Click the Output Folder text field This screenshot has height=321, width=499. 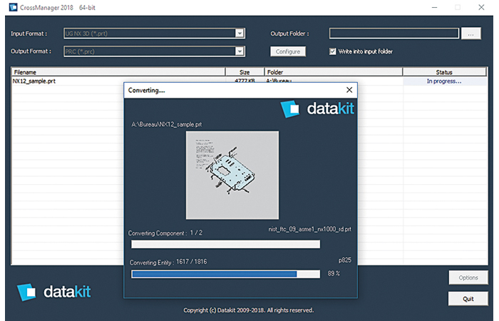tap(394, 33)
